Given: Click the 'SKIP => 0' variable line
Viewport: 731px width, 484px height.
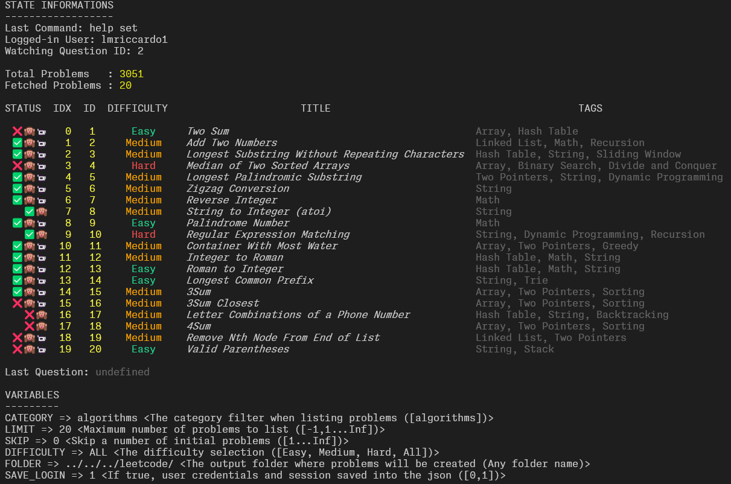Looking at the screenshot, I should coord(177,441).
